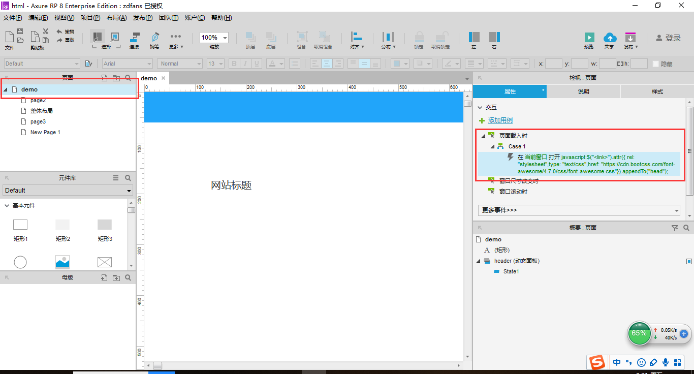Switch to the Style (样式) tab
This screenshot has height=374, width=694.
tap(657, 91)
